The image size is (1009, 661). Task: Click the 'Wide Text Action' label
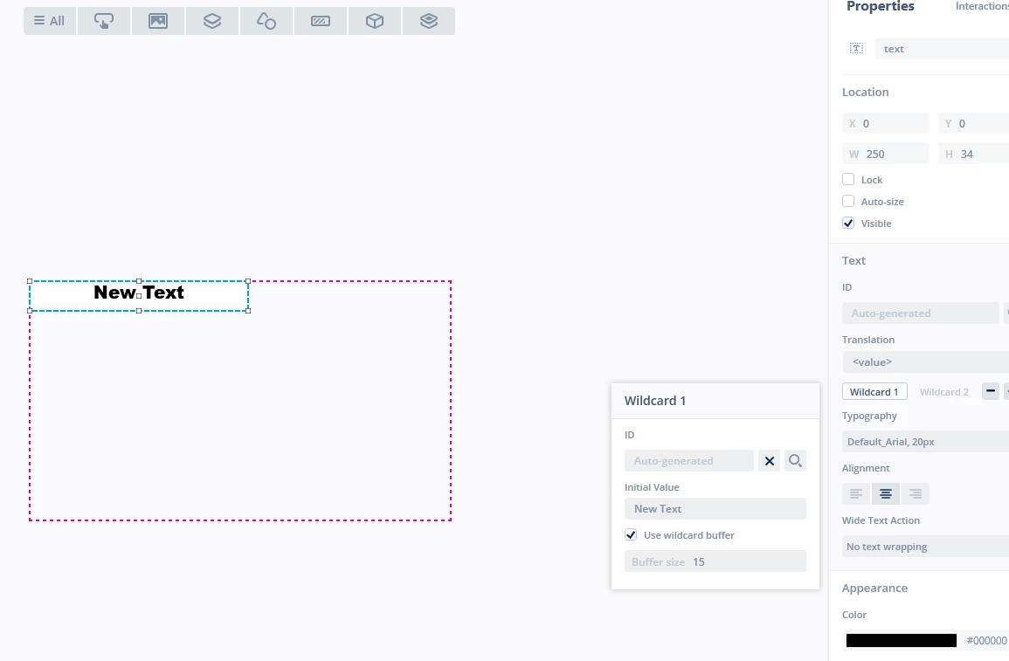pos(881,520)
